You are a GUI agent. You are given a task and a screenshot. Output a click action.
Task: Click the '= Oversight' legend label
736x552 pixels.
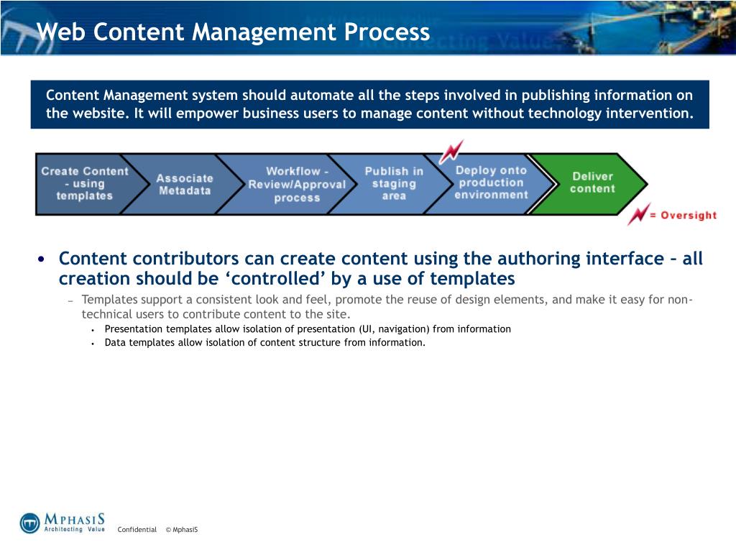pos(684,216)
